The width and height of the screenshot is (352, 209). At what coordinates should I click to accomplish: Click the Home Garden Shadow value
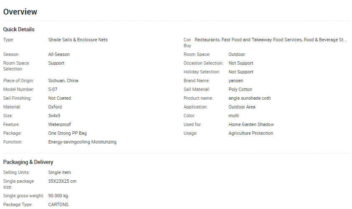251,124
